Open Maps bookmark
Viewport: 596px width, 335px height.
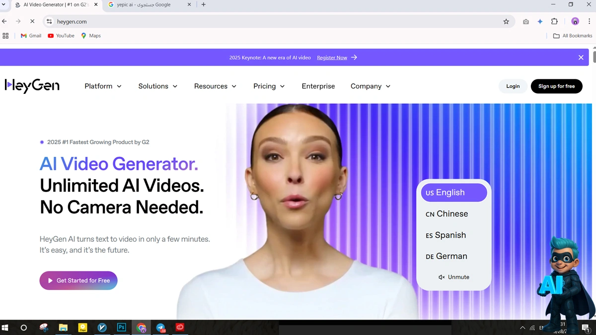point(91,36)
